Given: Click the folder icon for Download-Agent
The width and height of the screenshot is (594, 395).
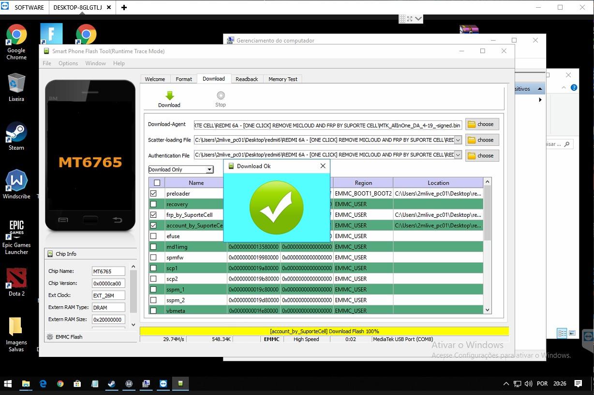Looking at the screenshot, I should [472, 124].
